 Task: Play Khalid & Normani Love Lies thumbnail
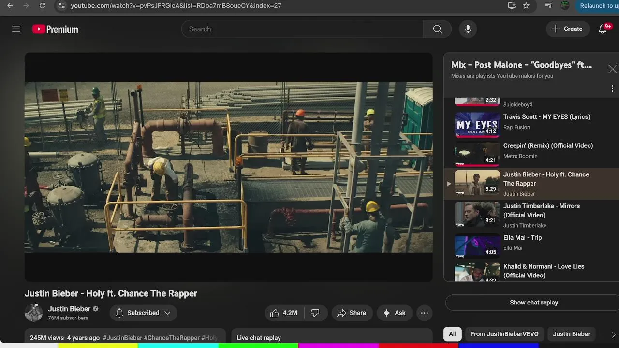477,272
